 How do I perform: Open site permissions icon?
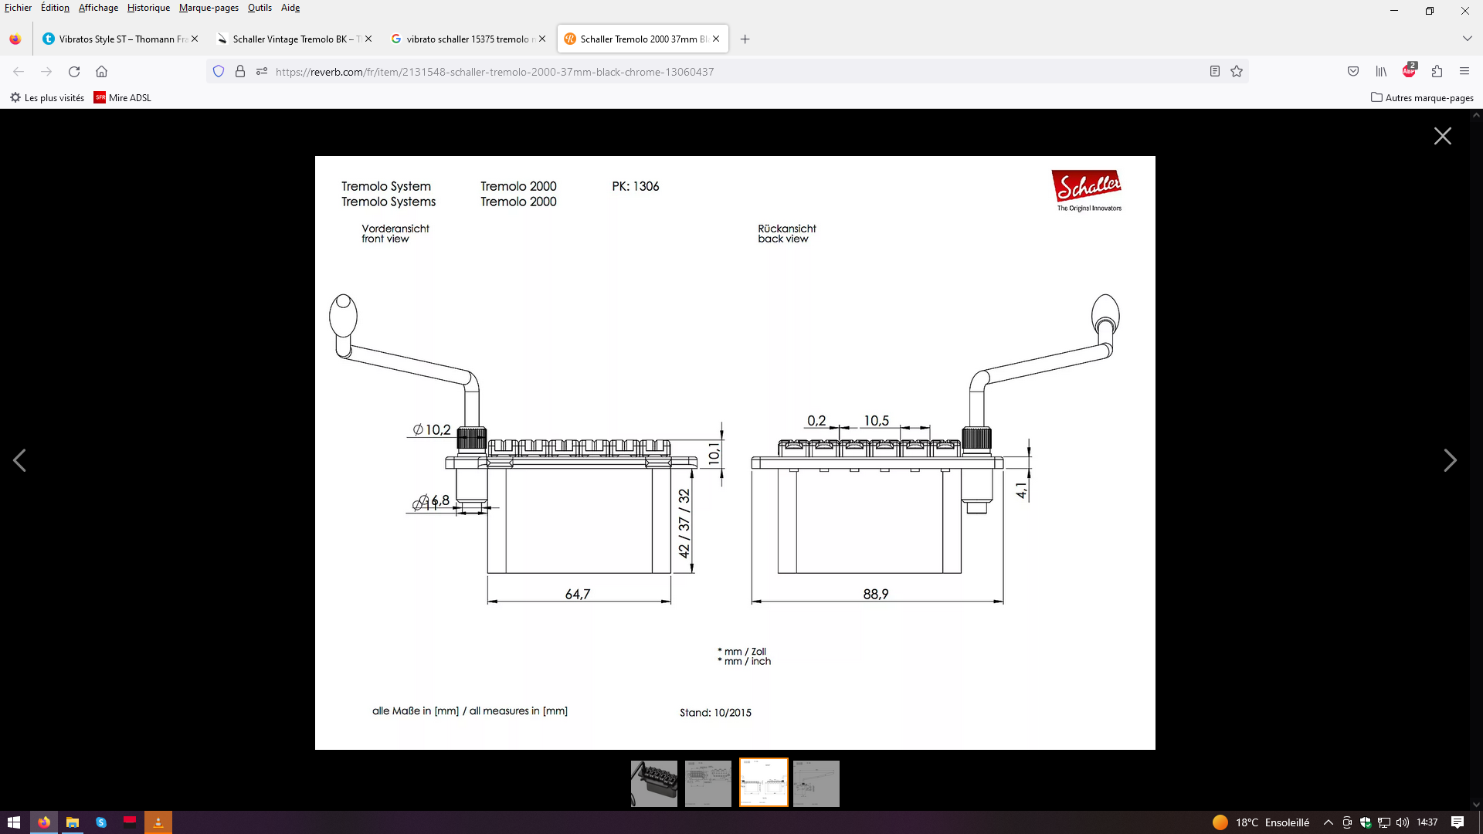coord(262,71)
